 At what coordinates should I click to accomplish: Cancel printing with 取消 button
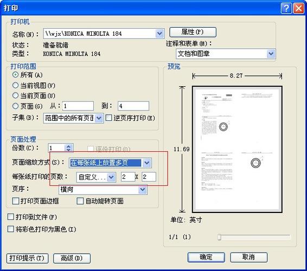click(248, 257)
